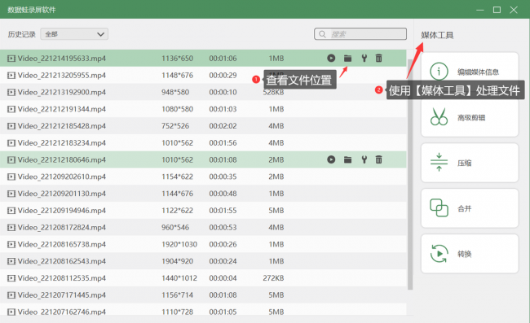The width and height of the screenshot is (530, 323).
Task: Click the circled i media-info icon
Action: (x=439, y=72)
